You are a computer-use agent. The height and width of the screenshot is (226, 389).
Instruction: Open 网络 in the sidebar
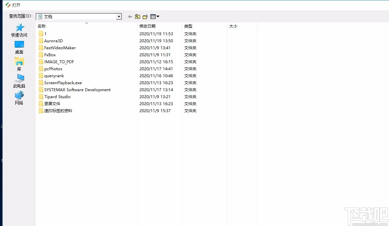tap(19, 97)
